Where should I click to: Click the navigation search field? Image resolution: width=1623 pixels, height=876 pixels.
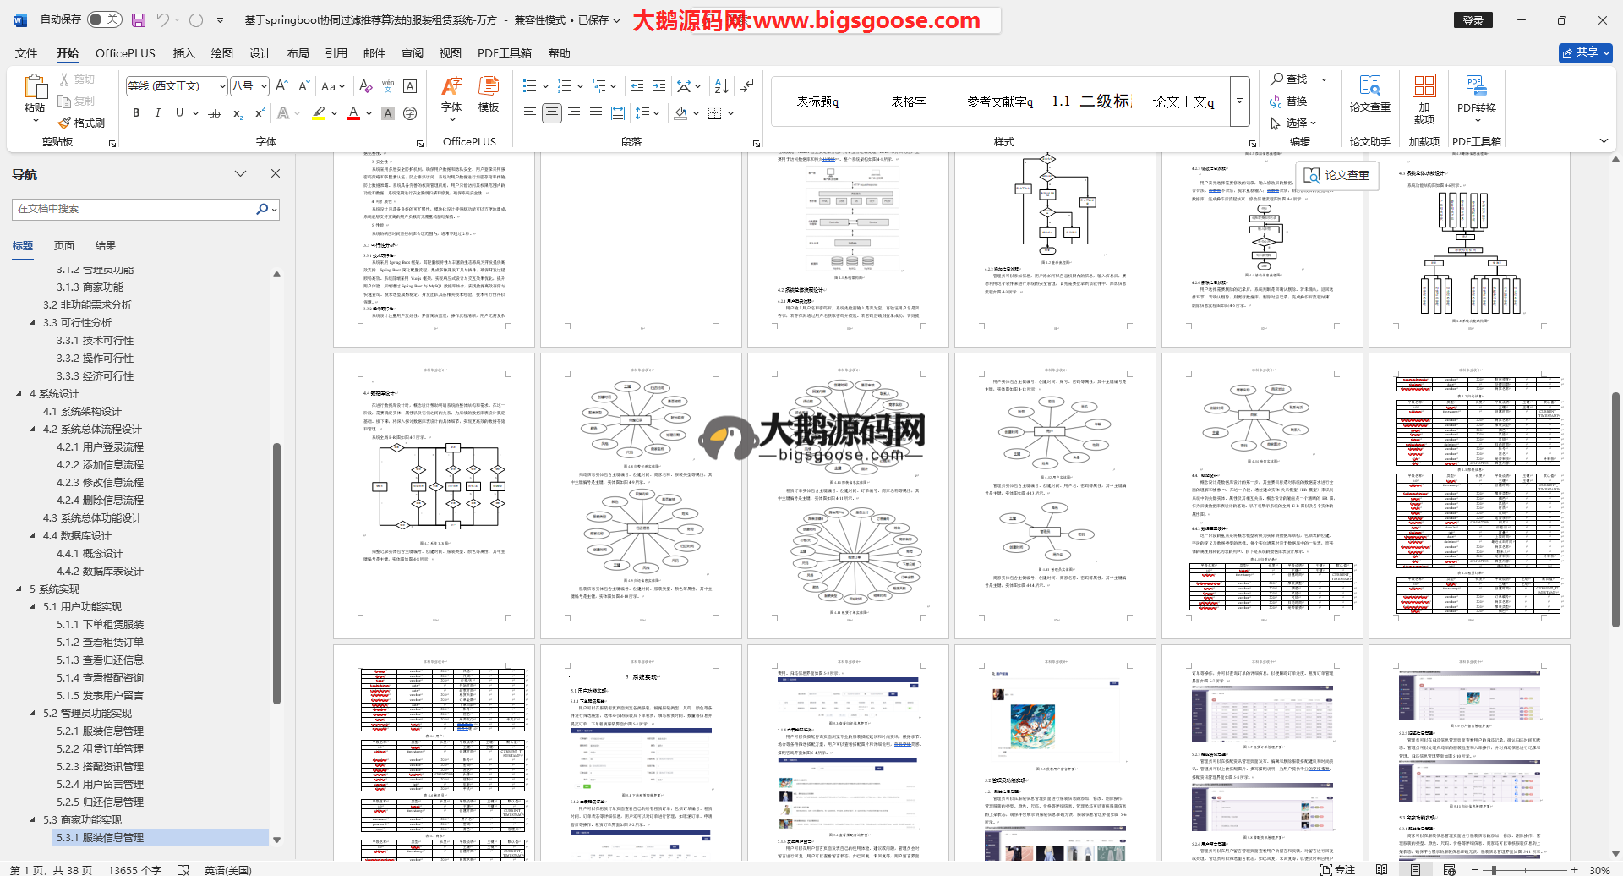(134, 209)
